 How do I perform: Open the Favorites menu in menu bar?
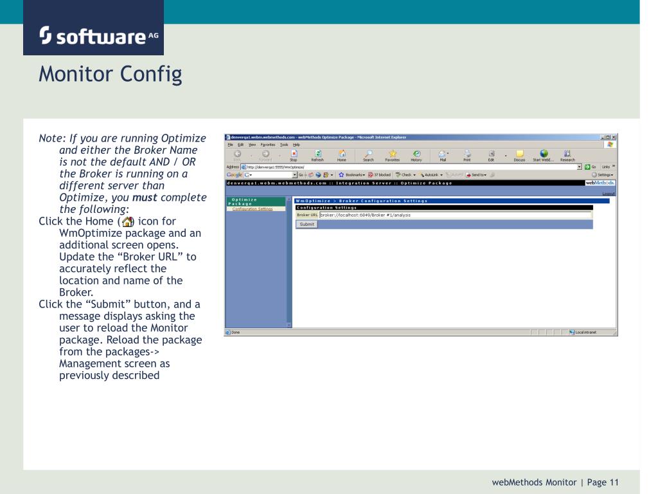click(x=268, y=145)
